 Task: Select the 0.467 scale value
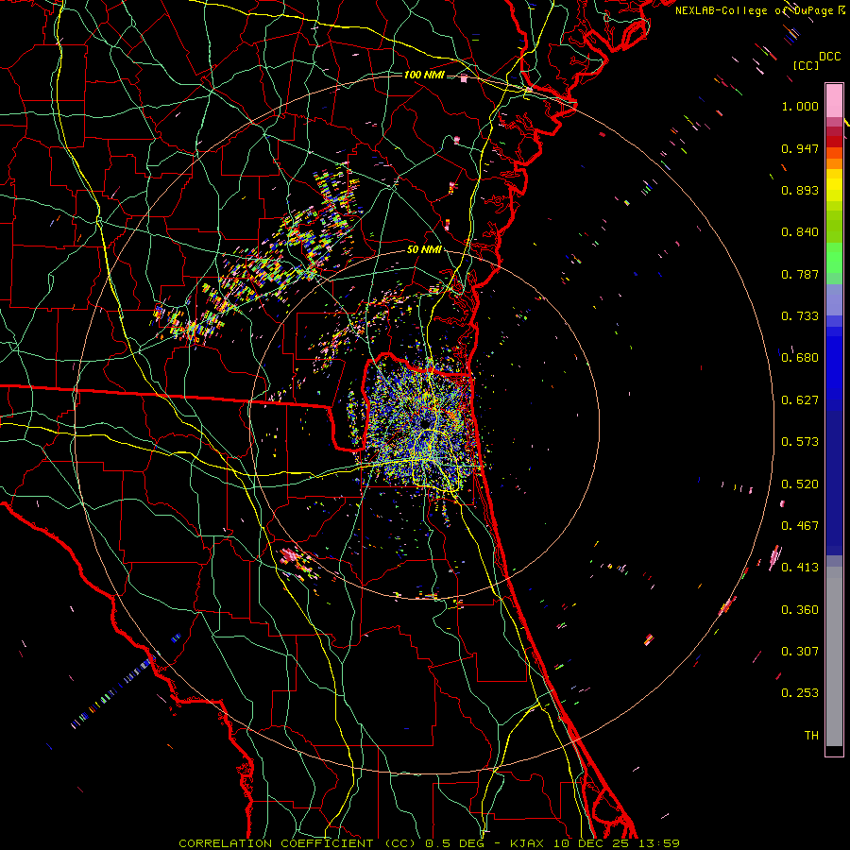800,526
